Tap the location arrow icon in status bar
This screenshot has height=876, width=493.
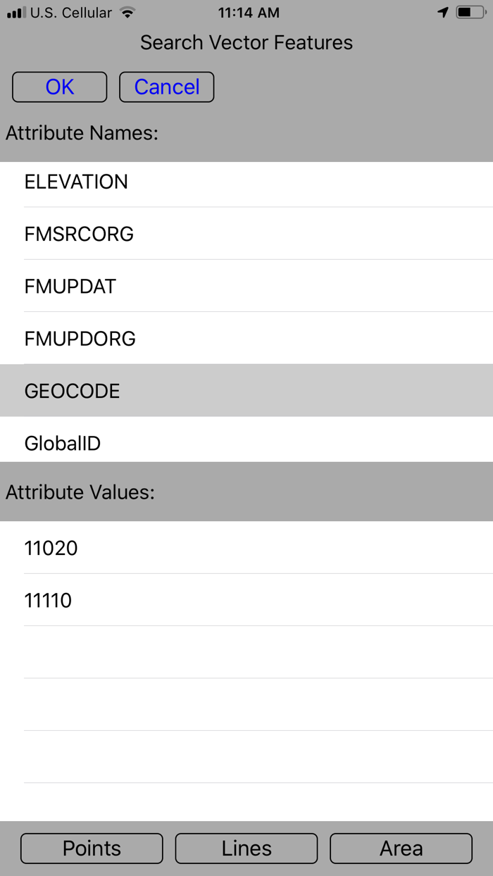[x=442, y=11]
